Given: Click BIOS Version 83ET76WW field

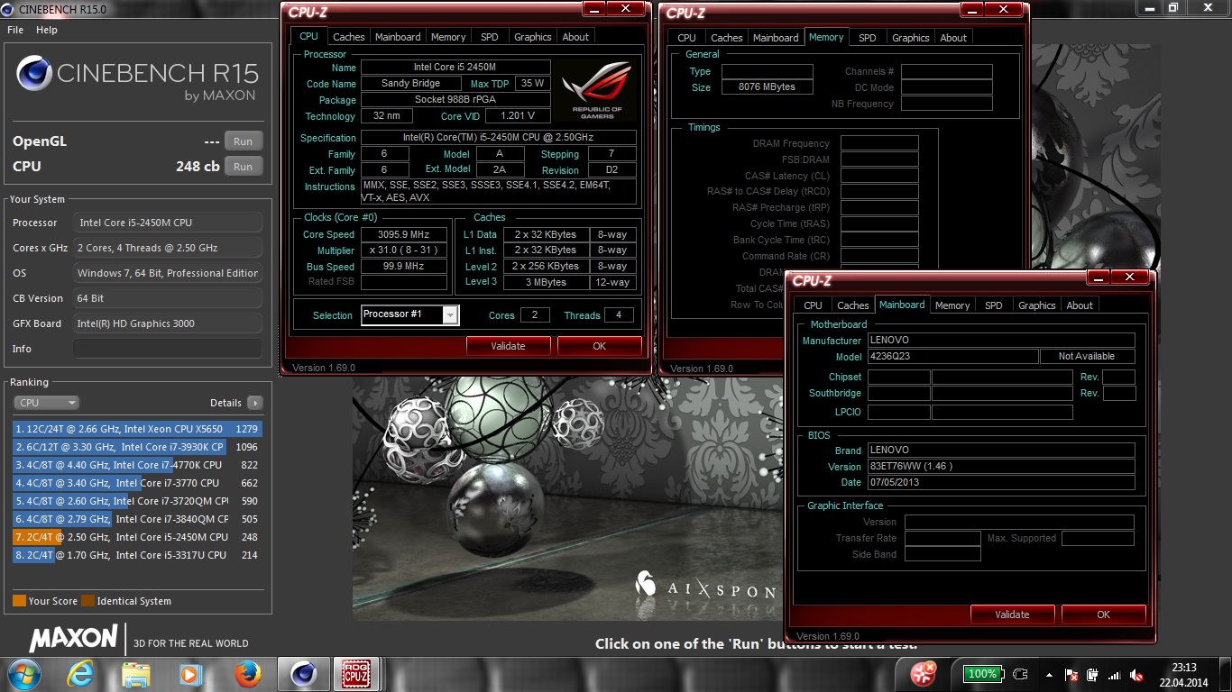Looking at the screenshot, I should click(x=1001, y=467).
